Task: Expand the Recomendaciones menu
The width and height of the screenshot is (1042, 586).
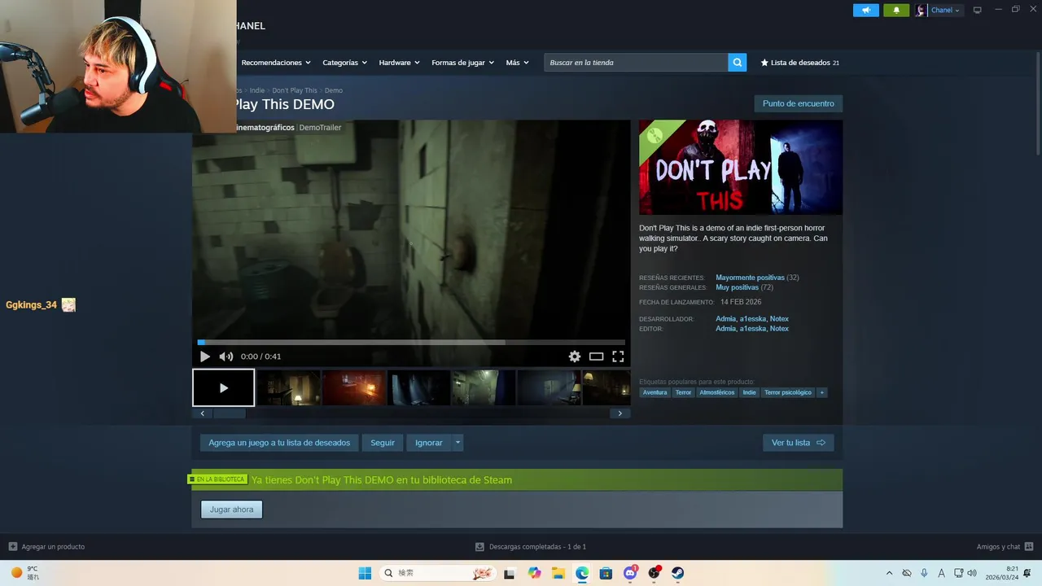Action: 276,63
